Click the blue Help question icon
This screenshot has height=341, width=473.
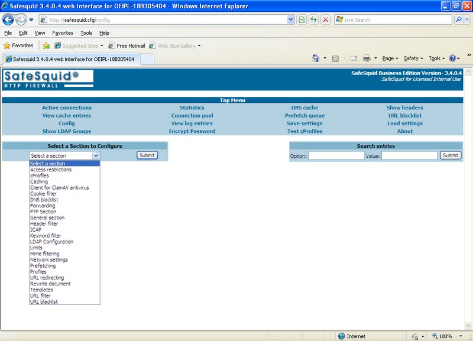click(x=452, y=58)
